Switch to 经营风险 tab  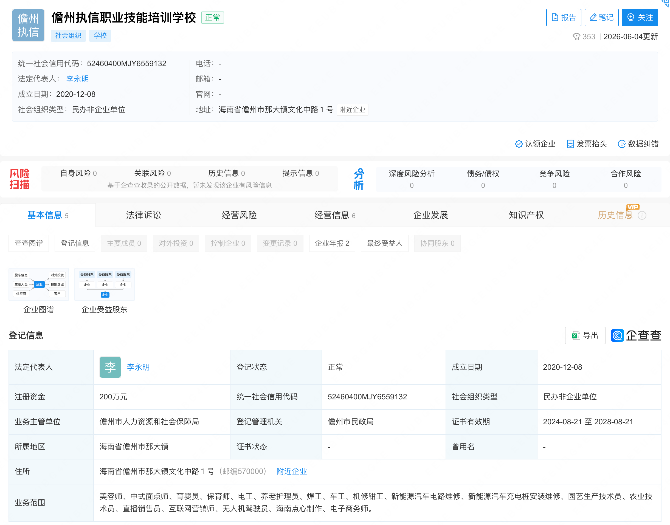(x=239, y=215)
